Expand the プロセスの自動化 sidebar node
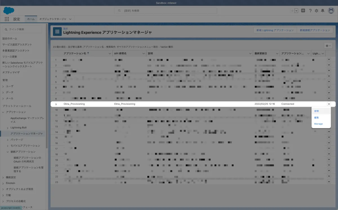Image resolution: width=338 pixels, height=210 pixels. click(x=3, y=201)
